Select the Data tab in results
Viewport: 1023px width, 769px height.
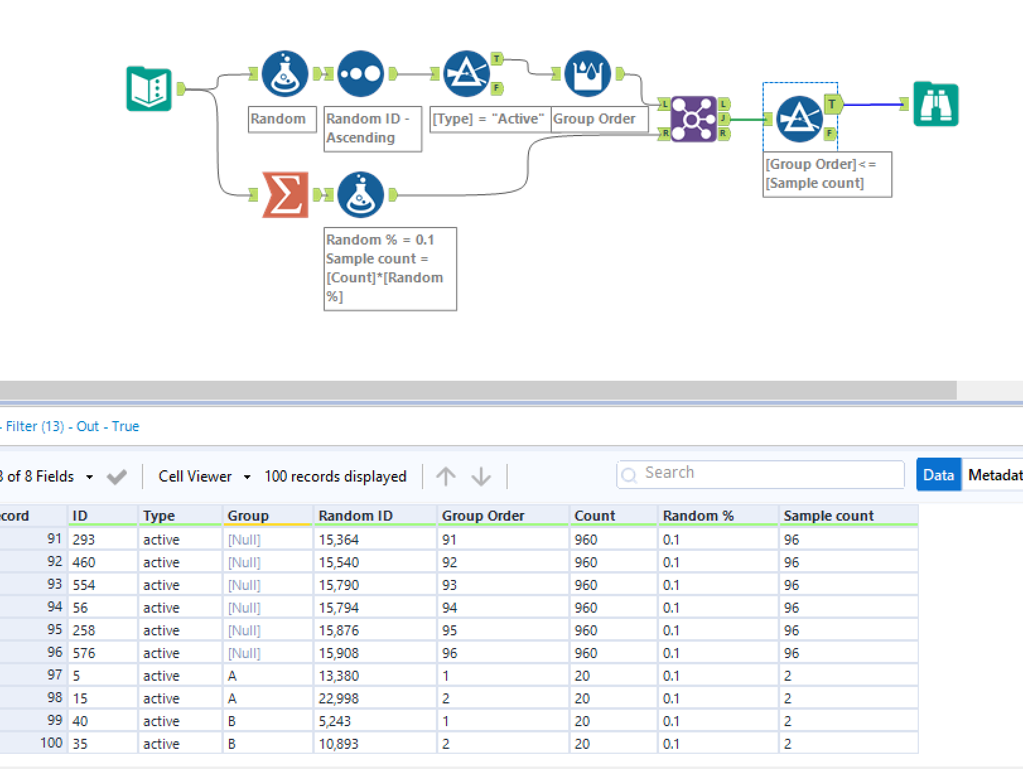pyautogui.click(x=938, y=475)
